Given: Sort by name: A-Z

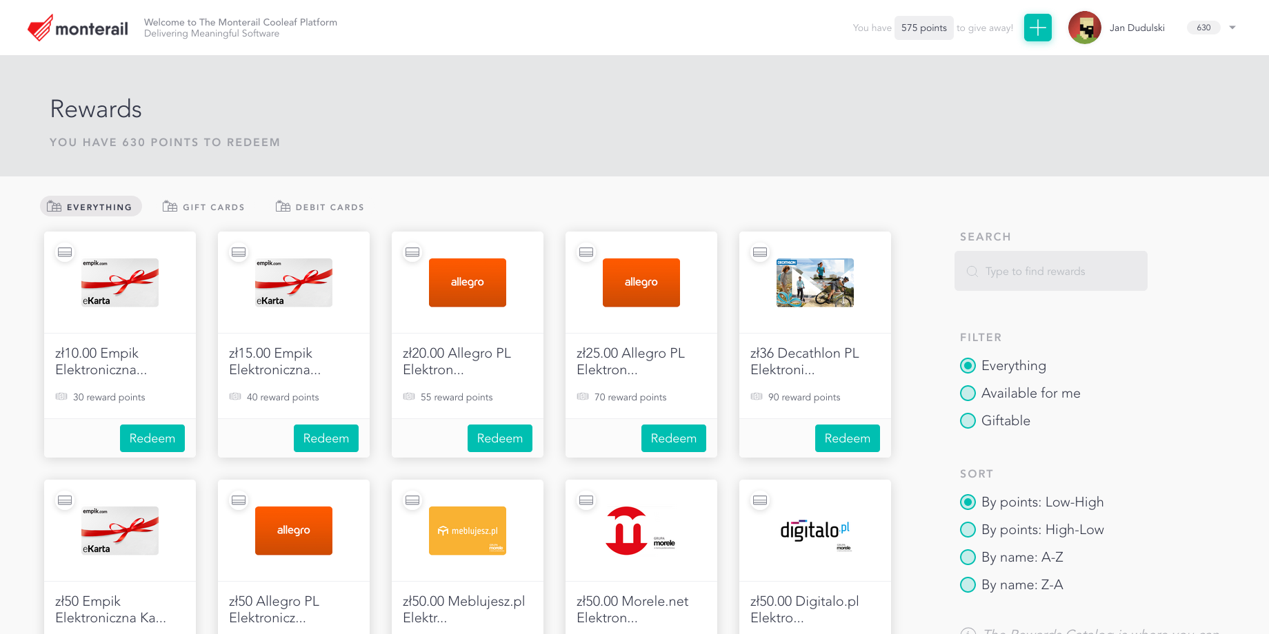Looking at the screenshot, I should click(x=968, y=557).
